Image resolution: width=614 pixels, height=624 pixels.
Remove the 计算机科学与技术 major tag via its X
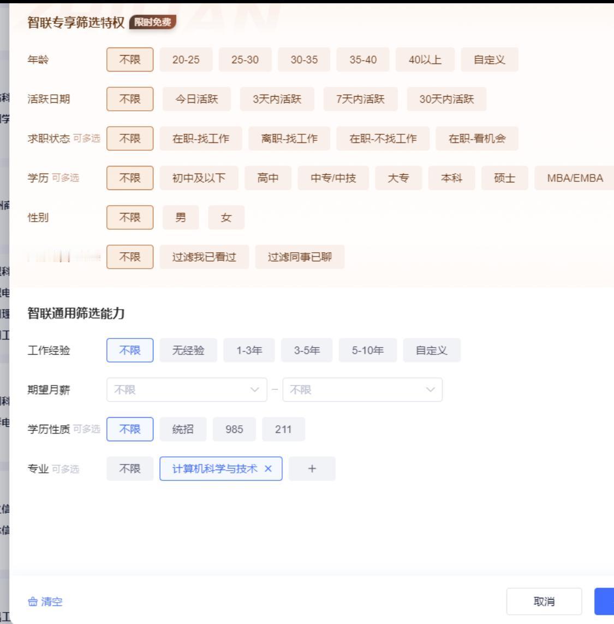coord(268,468)
